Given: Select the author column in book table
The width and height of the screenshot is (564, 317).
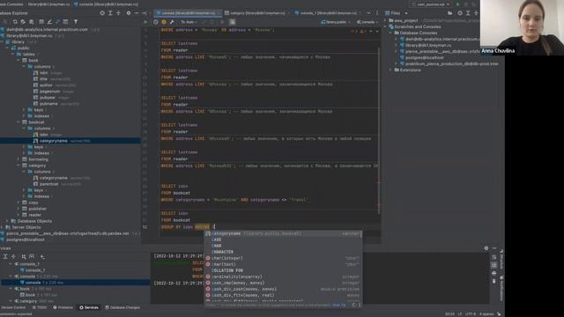Looking at the screenshot, I should pyautogui.click(x=46, y=85).
